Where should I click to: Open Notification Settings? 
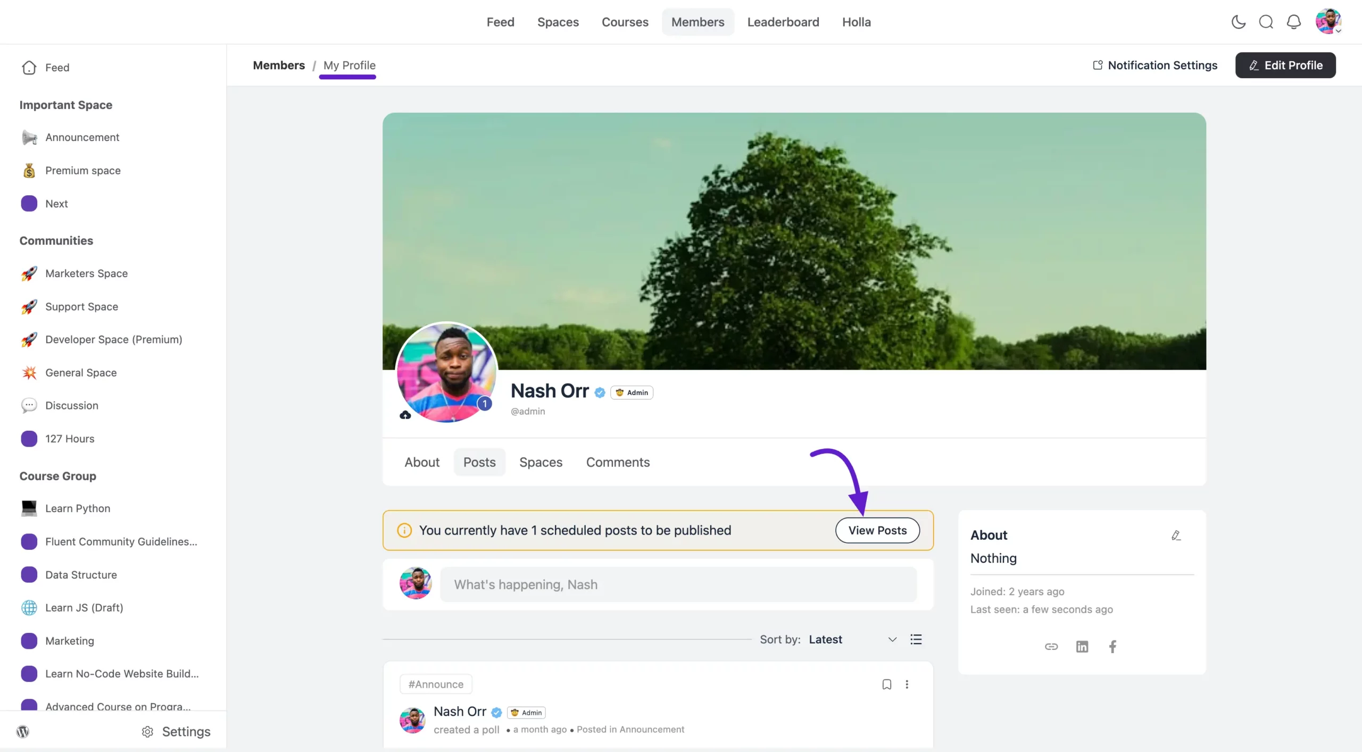point(1155,65)
